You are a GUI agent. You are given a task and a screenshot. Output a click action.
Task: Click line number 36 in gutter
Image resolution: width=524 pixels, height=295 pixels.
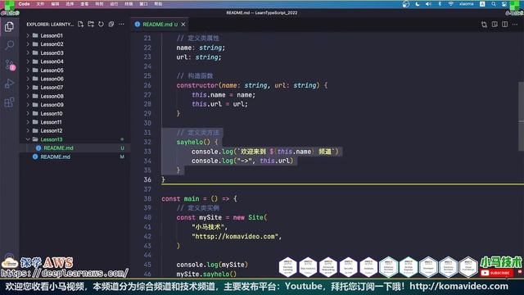(x=147, y=179)
